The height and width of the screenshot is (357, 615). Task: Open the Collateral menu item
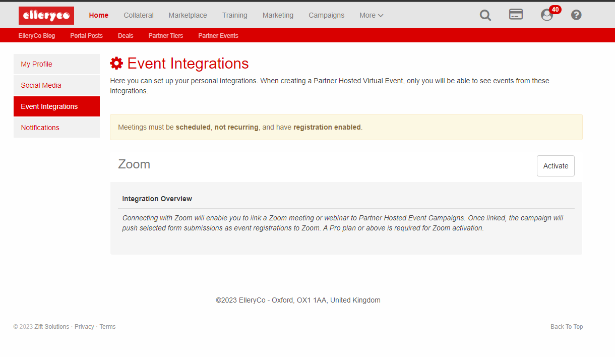pyautogui.click(x=139, y=15)
